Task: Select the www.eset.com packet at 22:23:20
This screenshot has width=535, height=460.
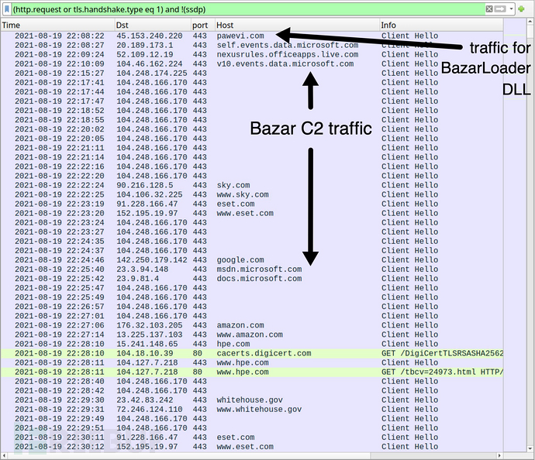Action: 252,213
